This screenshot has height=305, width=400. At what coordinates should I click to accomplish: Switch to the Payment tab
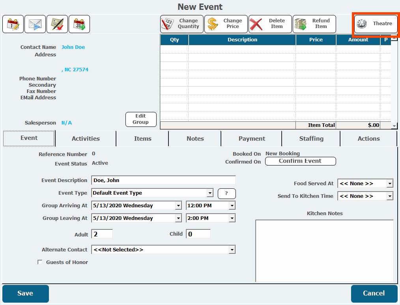[x=252, y=139]
